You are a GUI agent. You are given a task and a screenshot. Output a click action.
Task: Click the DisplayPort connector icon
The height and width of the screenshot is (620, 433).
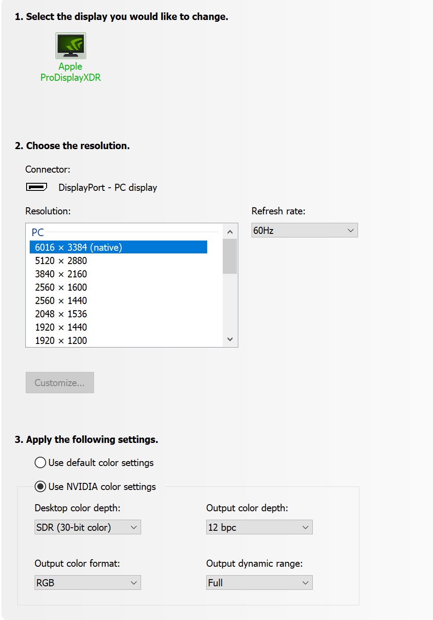pos(36,187)
